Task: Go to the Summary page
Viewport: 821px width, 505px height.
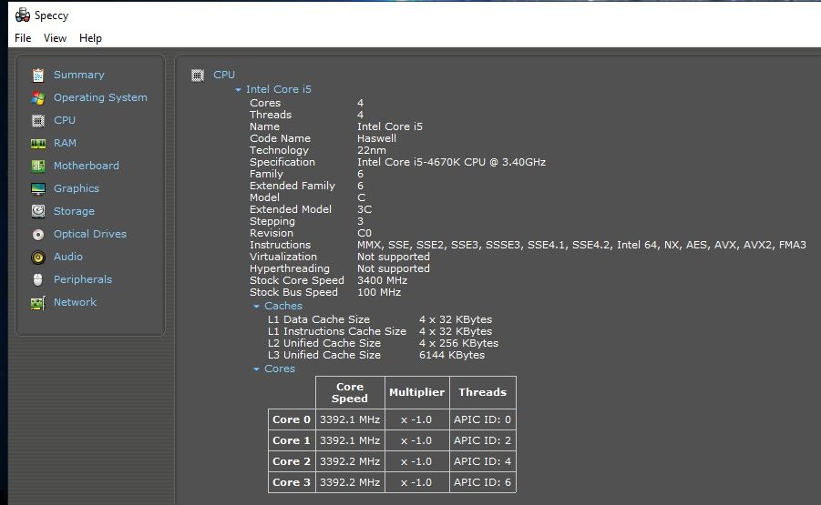Action: (x=79, y=75)
